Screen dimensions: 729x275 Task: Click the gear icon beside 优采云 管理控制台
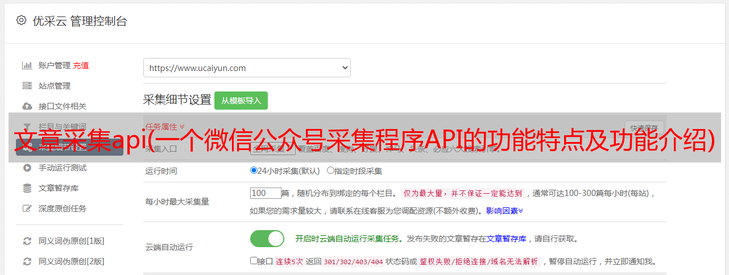(x=21, y=20)
